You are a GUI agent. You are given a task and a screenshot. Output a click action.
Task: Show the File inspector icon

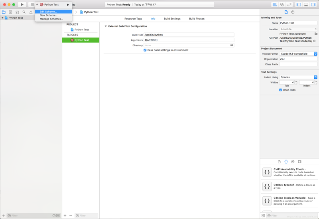pyautogui.click(x=286, y=12)
